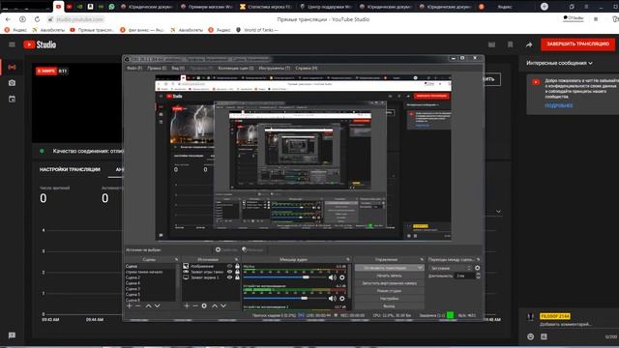Open the Webcam section in Studio sidebar
The image size is (619, 348).
coord(12,83)
